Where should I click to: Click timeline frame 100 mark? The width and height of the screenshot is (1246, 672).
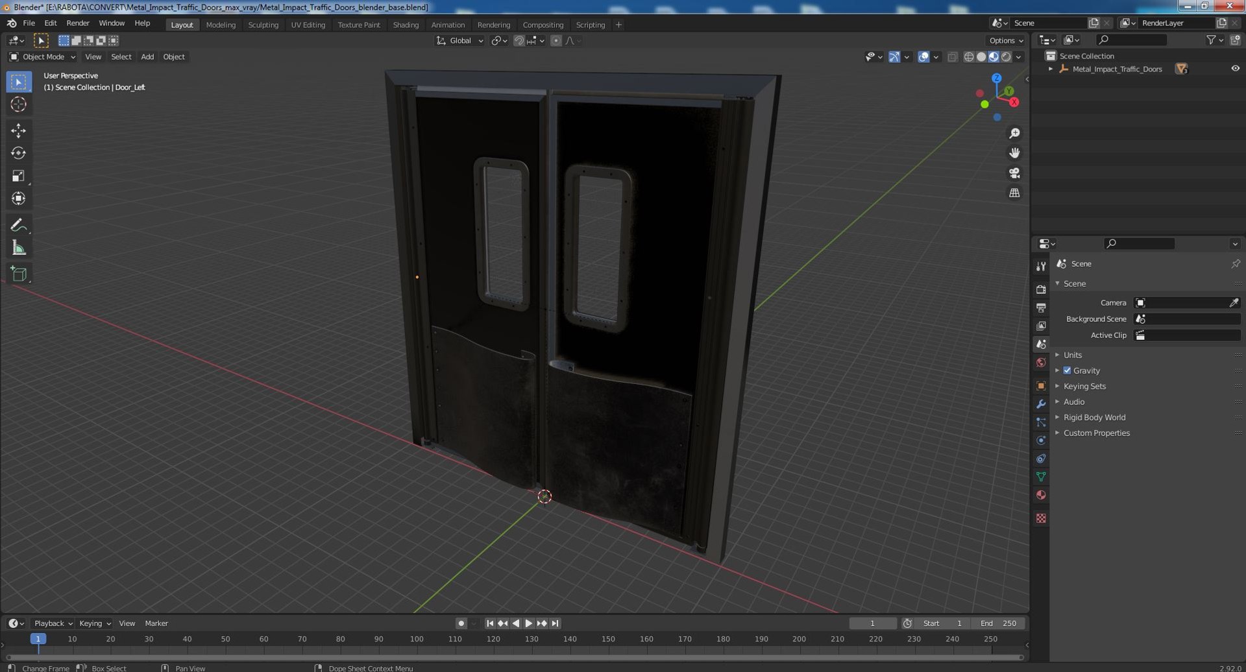coord(417,640)
